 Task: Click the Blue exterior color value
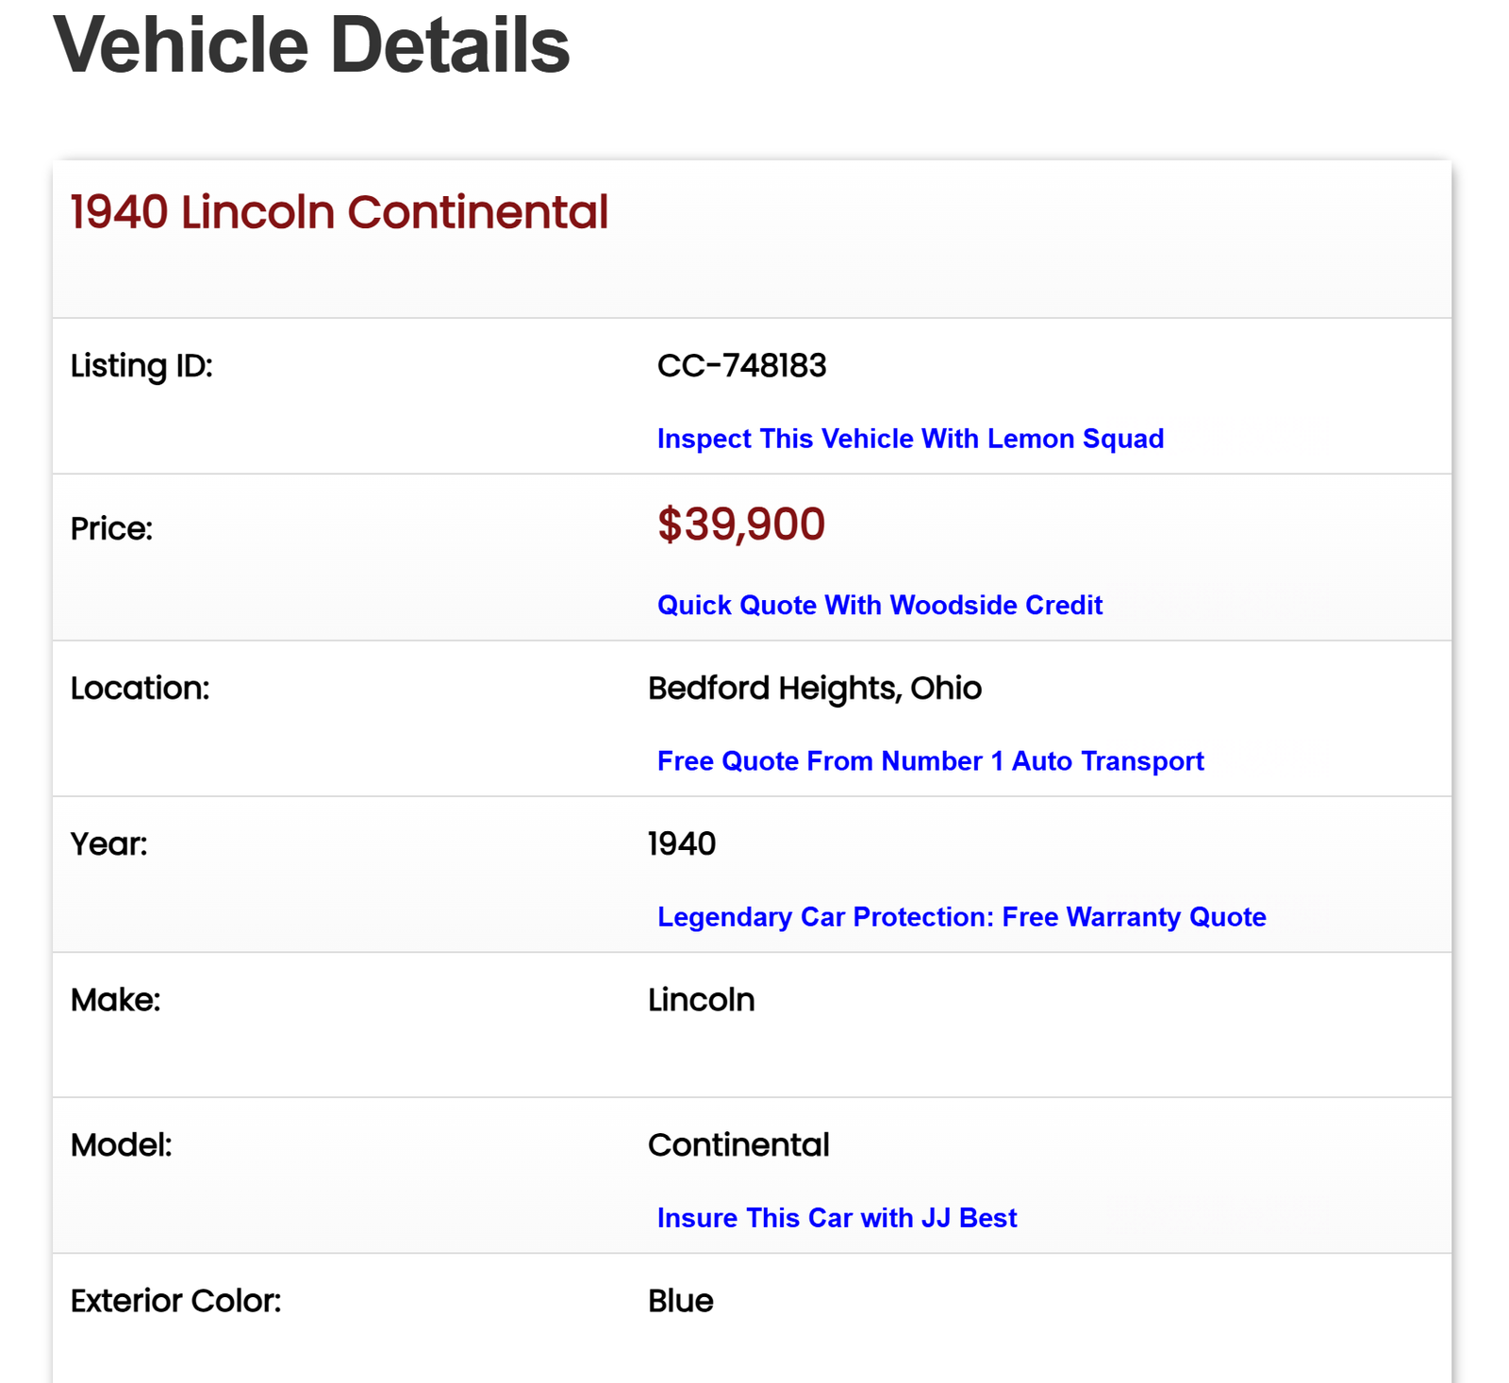click(680, 1301)
